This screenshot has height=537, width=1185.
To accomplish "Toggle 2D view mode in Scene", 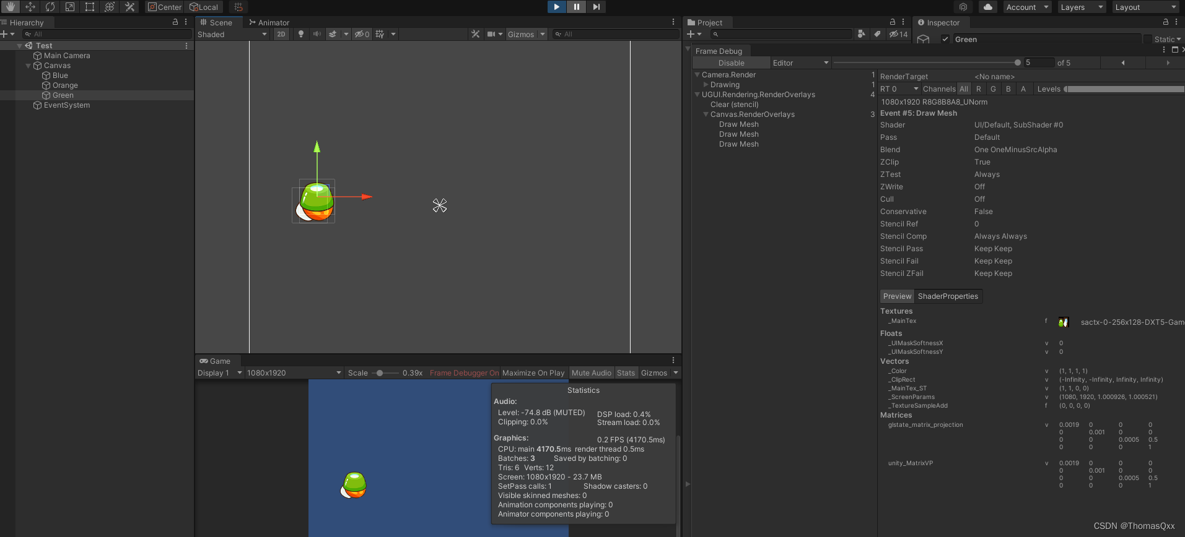I will pos(281,34).
